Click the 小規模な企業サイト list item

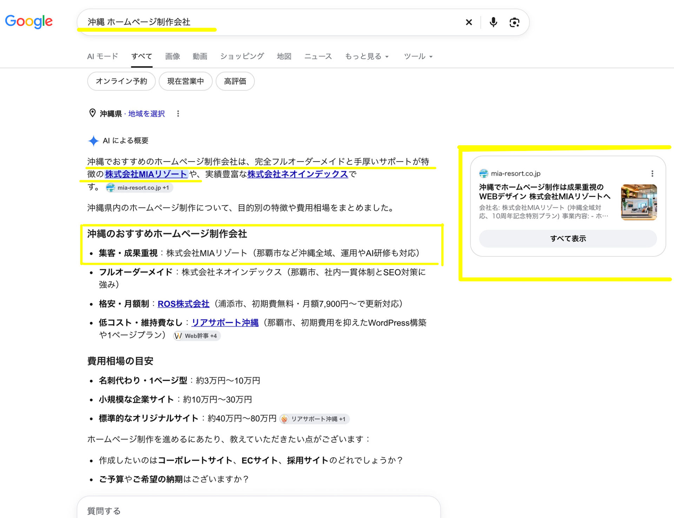coord(176,399)
